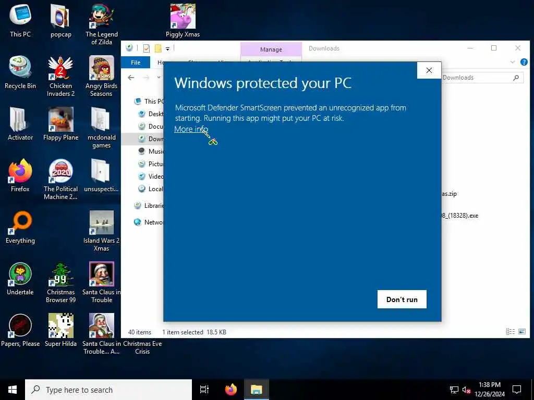
Task: Open the Action Center notifications icon
Action: [517, 390]
